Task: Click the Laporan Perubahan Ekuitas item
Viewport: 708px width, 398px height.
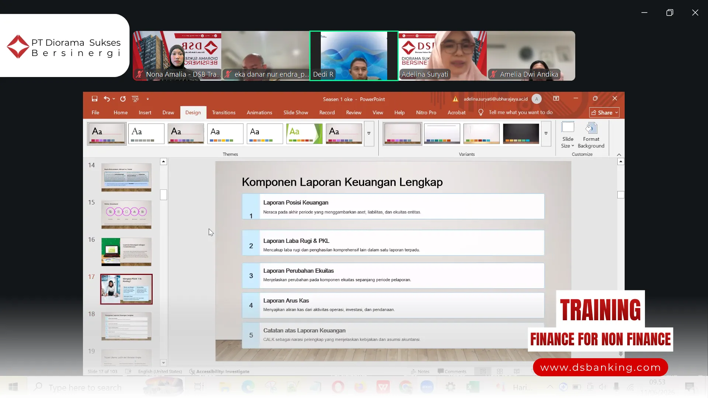Action: 393,276
